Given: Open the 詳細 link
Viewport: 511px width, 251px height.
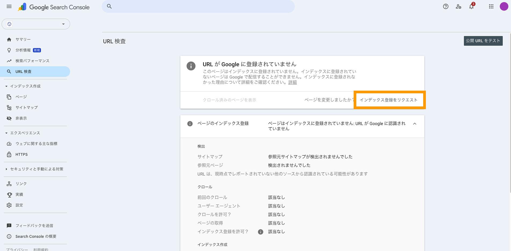Looking at the screenshot, I should click(292, 82).
